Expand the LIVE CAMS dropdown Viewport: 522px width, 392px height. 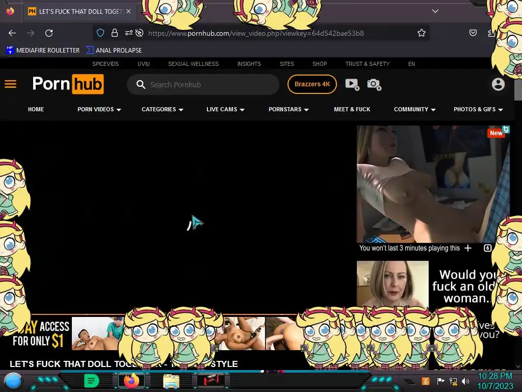(225, 109)
